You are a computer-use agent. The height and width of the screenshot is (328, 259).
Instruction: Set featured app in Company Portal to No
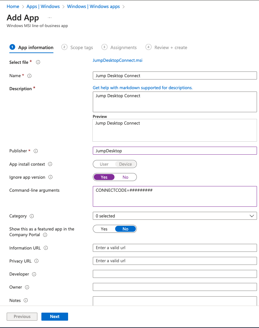coord(125,229)
